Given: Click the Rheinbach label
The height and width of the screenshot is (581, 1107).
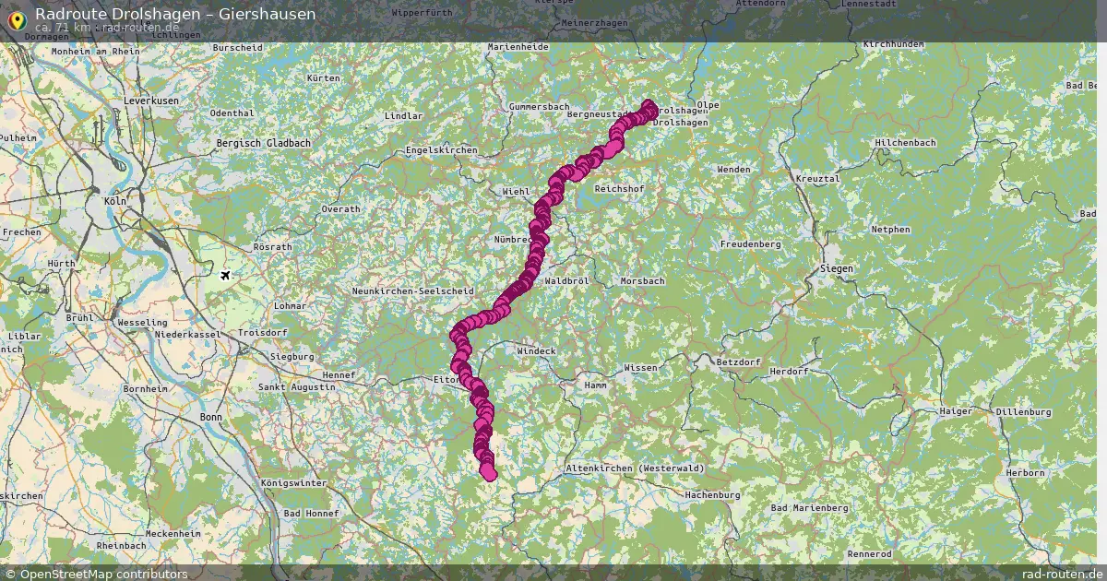Looking at the screenshot, I should [121, 545].
